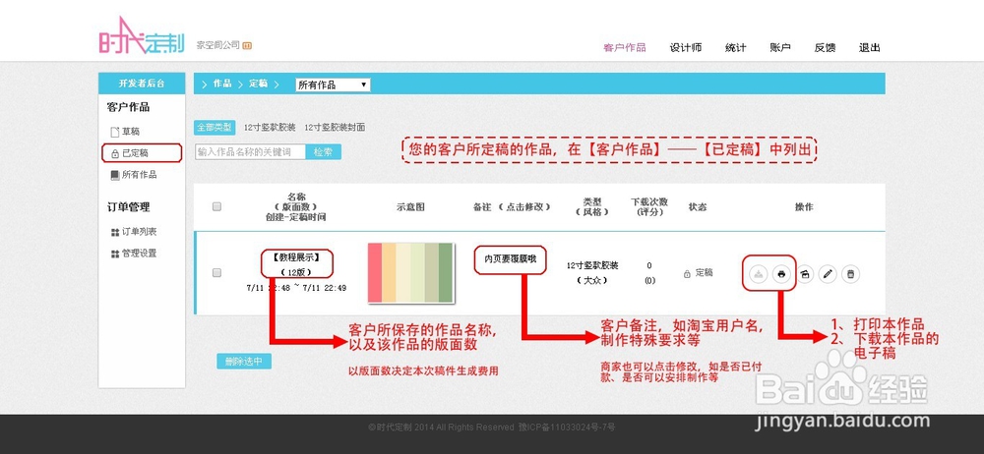Click 退出 to log out
984x454 pixels.
[x=870, y=47]
